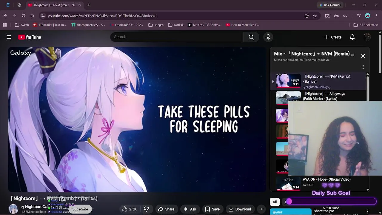Go back in the browser
The width and height of the screenshot is (382, 215).
click(5, 16)
